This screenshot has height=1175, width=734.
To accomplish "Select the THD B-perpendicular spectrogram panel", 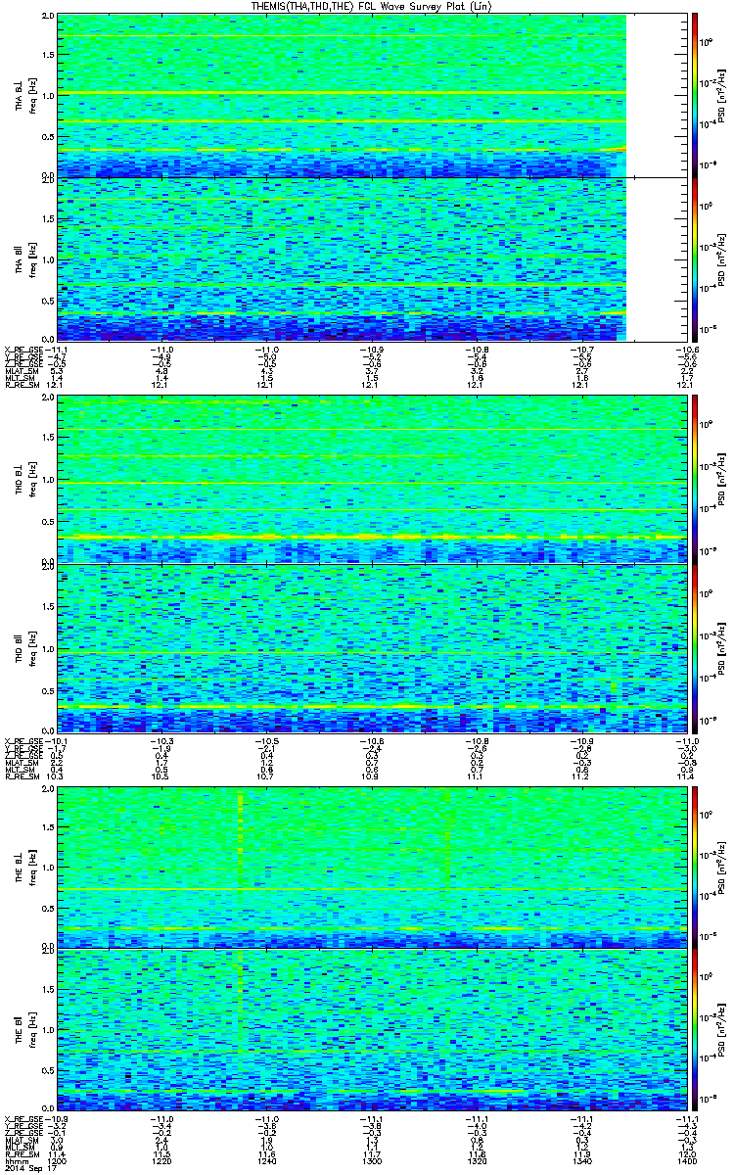I will [370, 479].
